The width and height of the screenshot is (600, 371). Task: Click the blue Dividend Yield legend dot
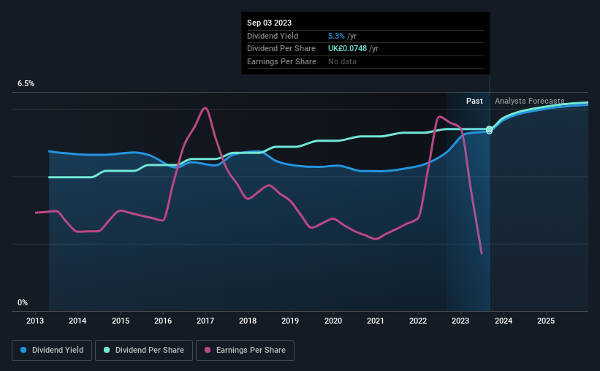coord(23,350)
